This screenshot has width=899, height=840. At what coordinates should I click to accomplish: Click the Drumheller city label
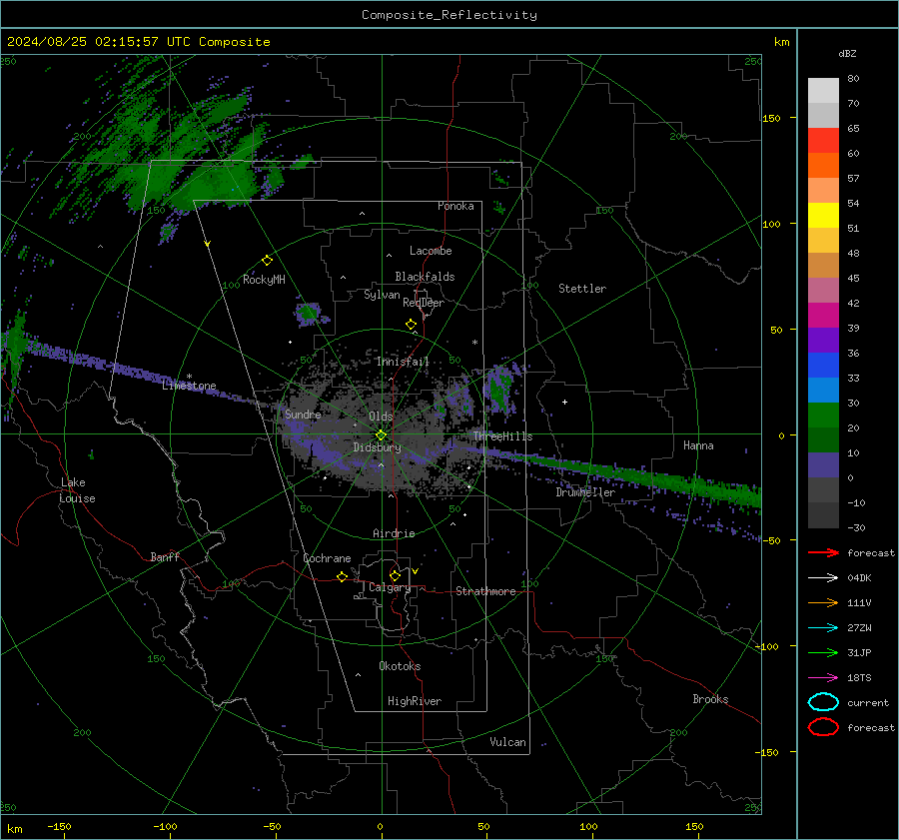[585, 492]
